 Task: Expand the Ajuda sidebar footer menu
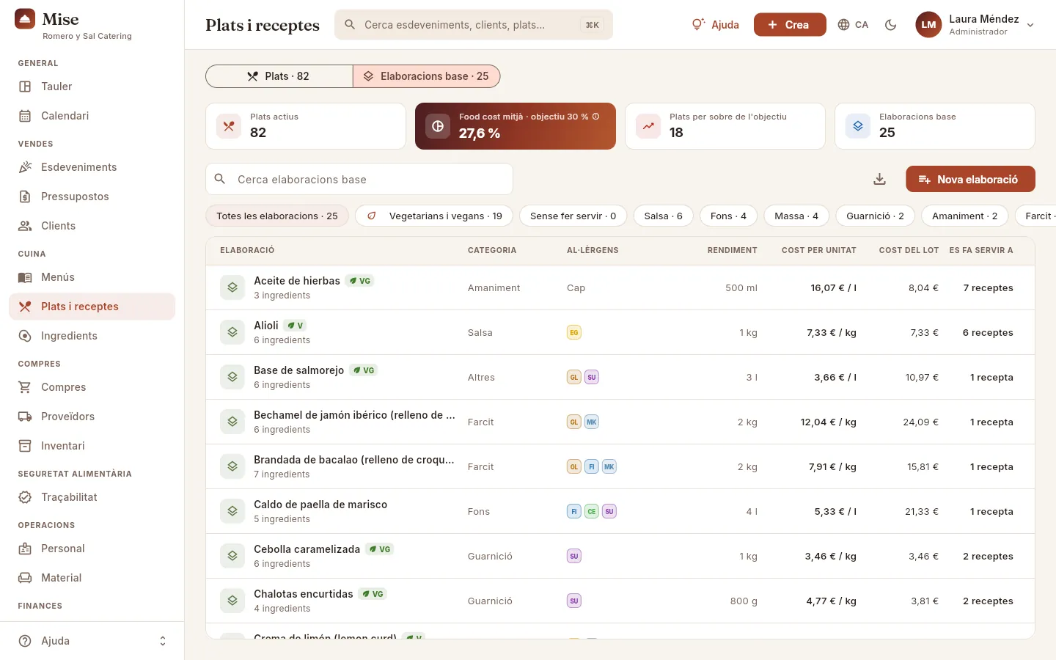coord(92,641)
